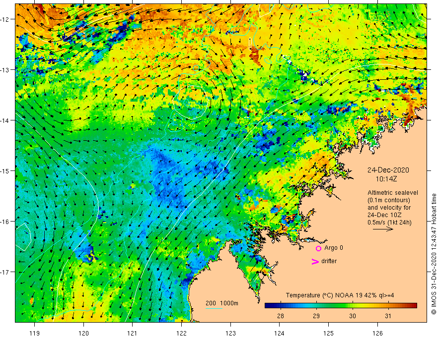
Task: Click longitude label 122 on bottom axis
Action: point(181,333)
